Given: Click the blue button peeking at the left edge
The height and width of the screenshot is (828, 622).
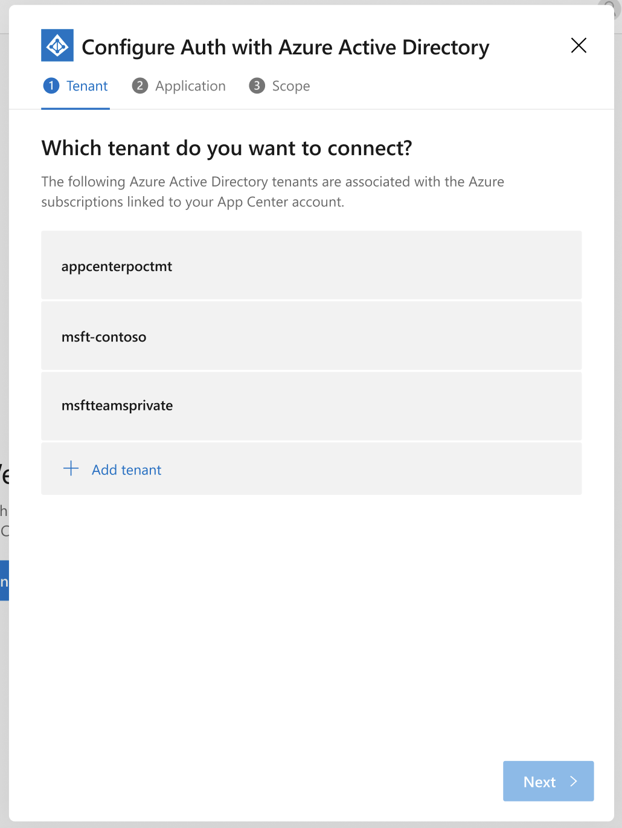Looking at the screenshot, I should pos(3,581).
